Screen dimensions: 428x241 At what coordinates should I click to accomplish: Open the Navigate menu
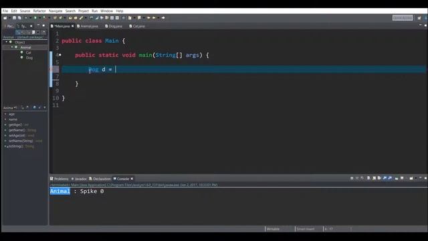pyautogui.click(x=56, y=11)
